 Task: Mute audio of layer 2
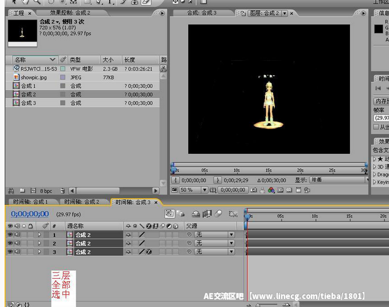click(17, 243)
